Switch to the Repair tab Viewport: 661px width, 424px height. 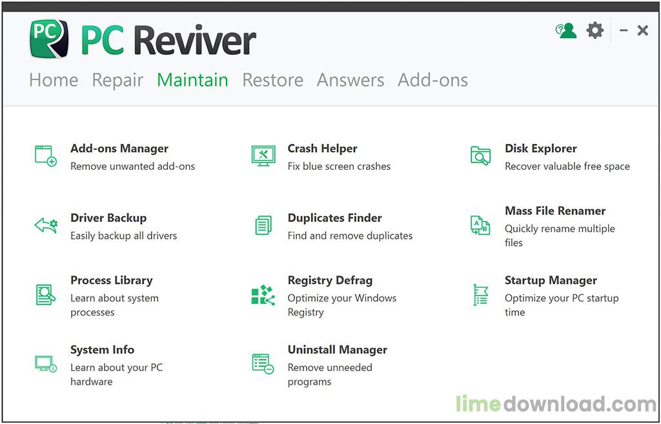coord(117,80)
